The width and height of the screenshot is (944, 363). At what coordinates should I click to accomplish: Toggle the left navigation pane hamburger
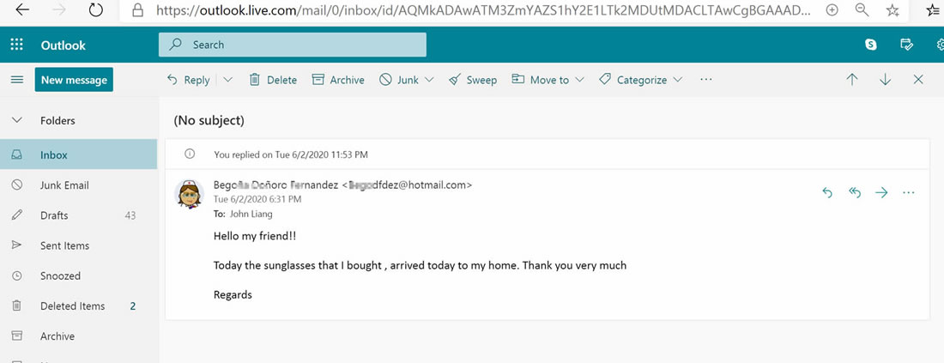pos(16,80)
